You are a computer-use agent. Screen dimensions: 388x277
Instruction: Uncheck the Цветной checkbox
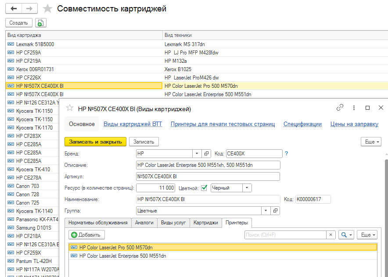click(x=204, y=188)
